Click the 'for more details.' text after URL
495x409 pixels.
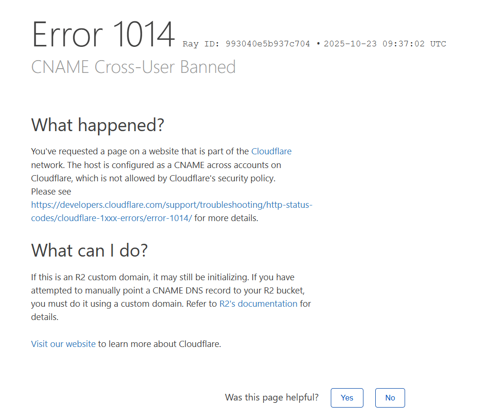tap(226, 218)
